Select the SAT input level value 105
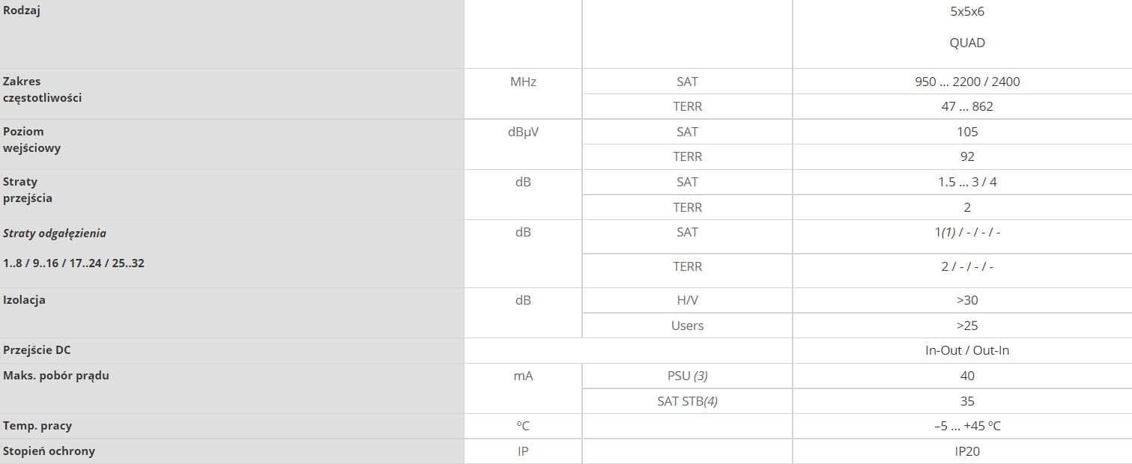Image resolution: width=1132 pixels, height=464 pixels. pyautogui.click(x=967, y=132)
